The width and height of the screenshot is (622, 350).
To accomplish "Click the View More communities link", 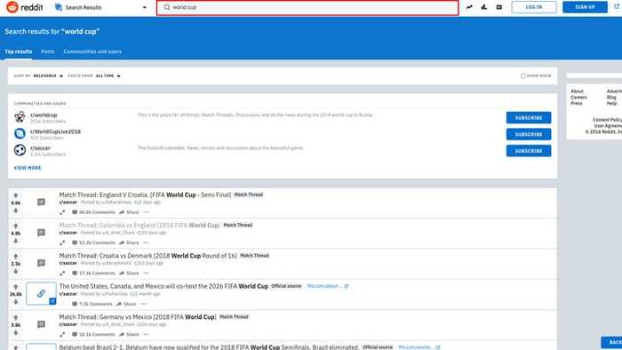I will coord(28,168).
